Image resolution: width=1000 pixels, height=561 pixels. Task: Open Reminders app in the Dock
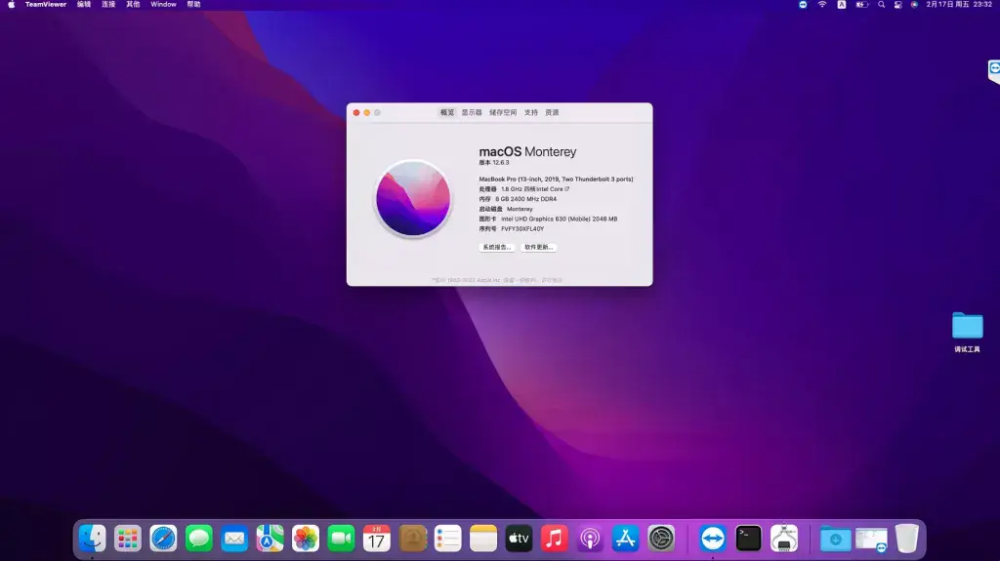447,539
